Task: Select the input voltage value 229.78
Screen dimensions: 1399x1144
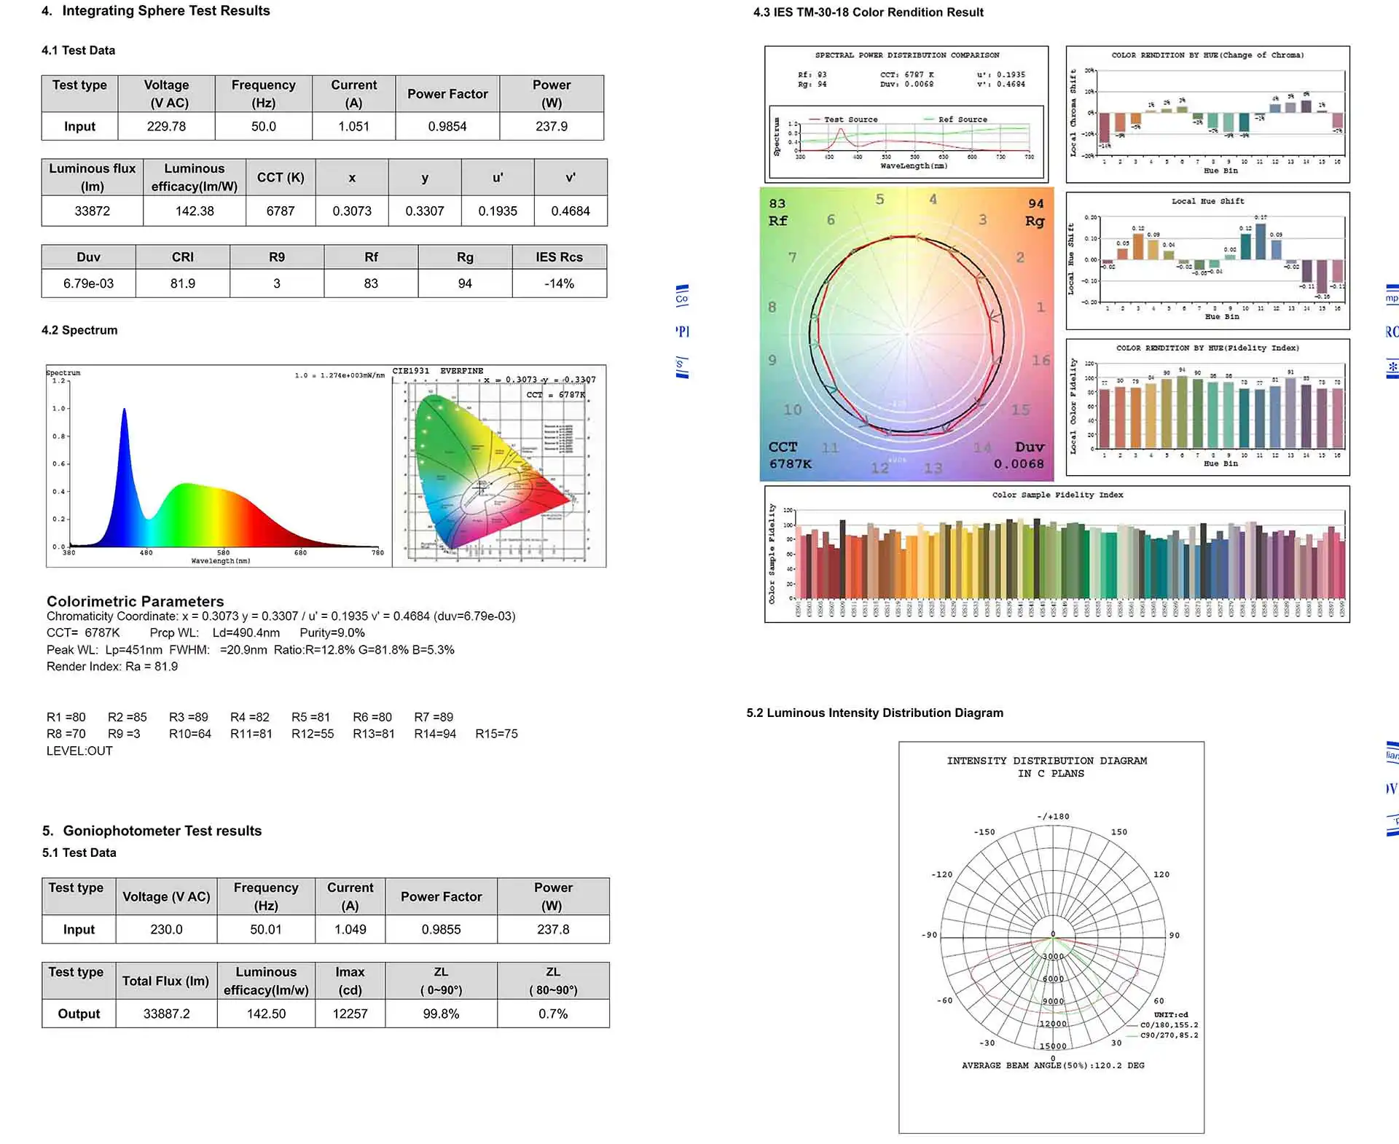Action: [x=166, y=126]
